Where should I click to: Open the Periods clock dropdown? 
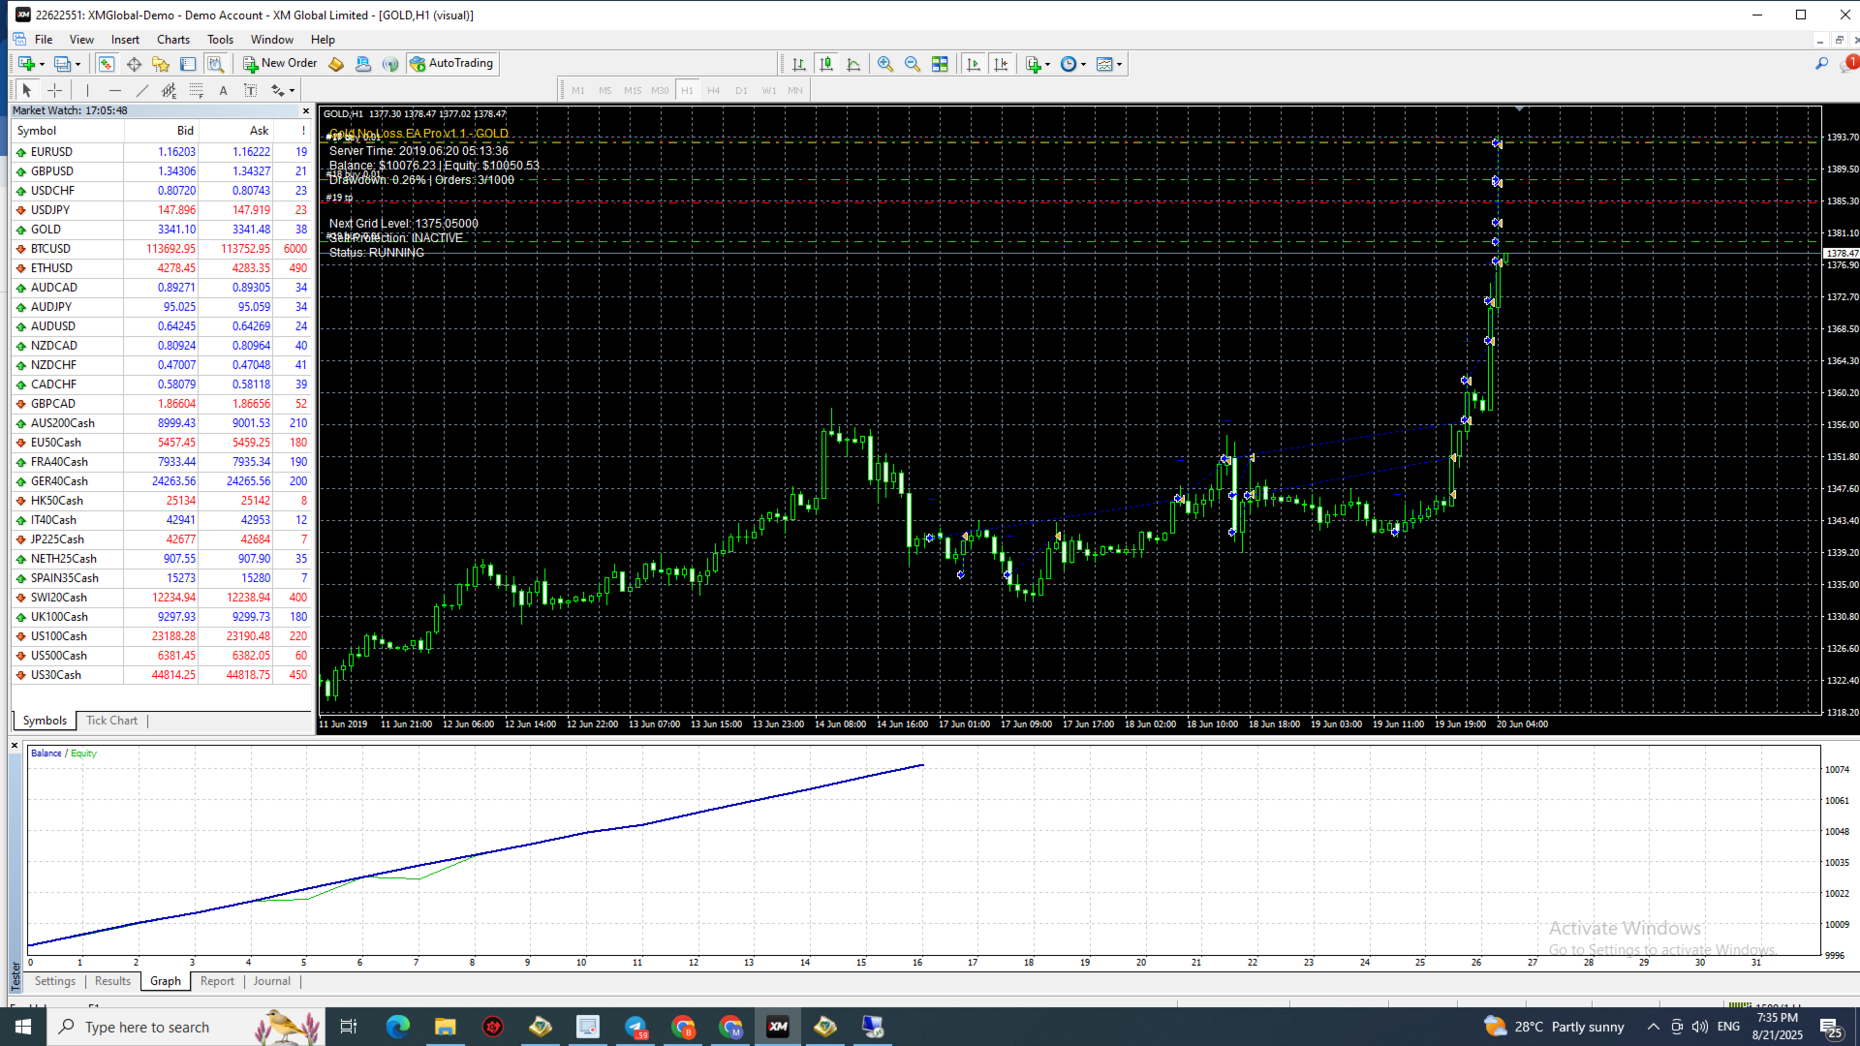click(x=1073, y=64)
